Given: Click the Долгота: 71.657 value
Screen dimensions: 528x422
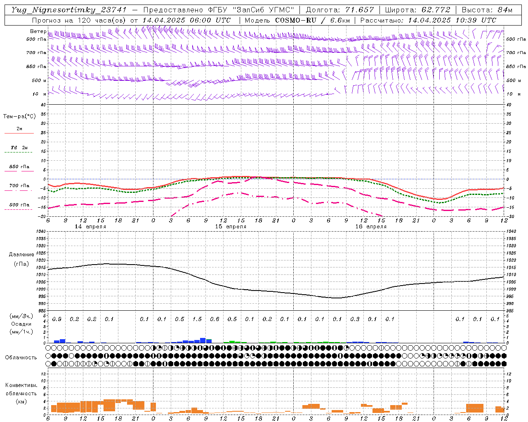Looking at the screenshot, I should point(340,10).
